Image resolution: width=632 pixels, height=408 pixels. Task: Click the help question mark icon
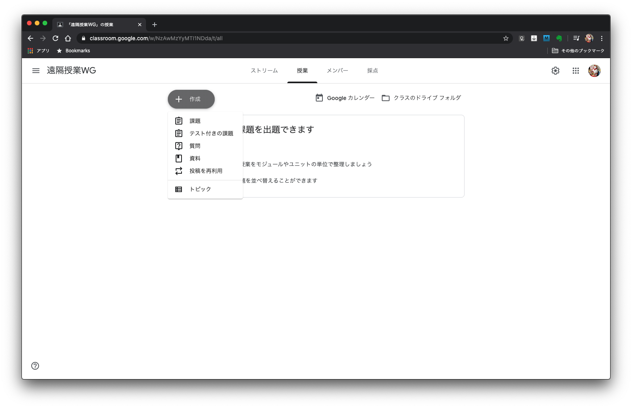click(35, 366)
